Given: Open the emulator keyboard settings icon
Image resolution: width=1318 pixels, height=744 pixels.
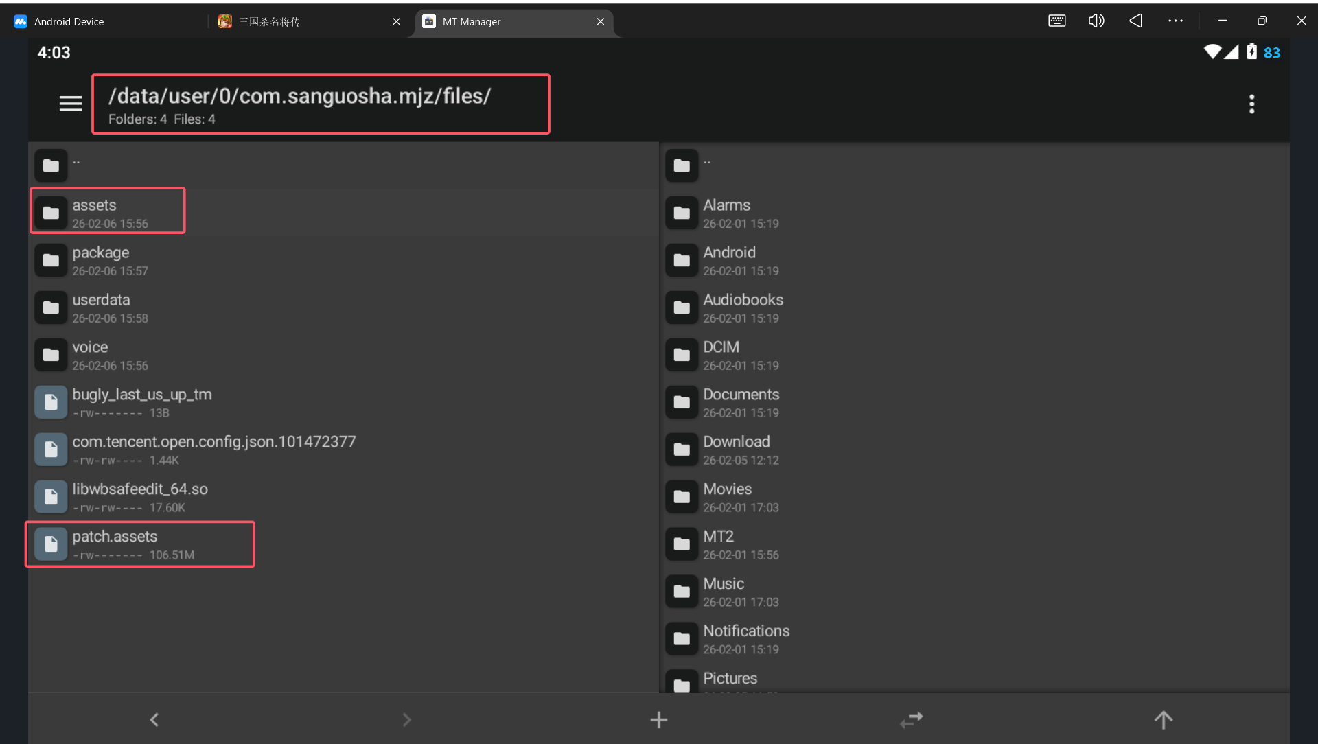Looking at the screenshot, I should (1056, 21).
